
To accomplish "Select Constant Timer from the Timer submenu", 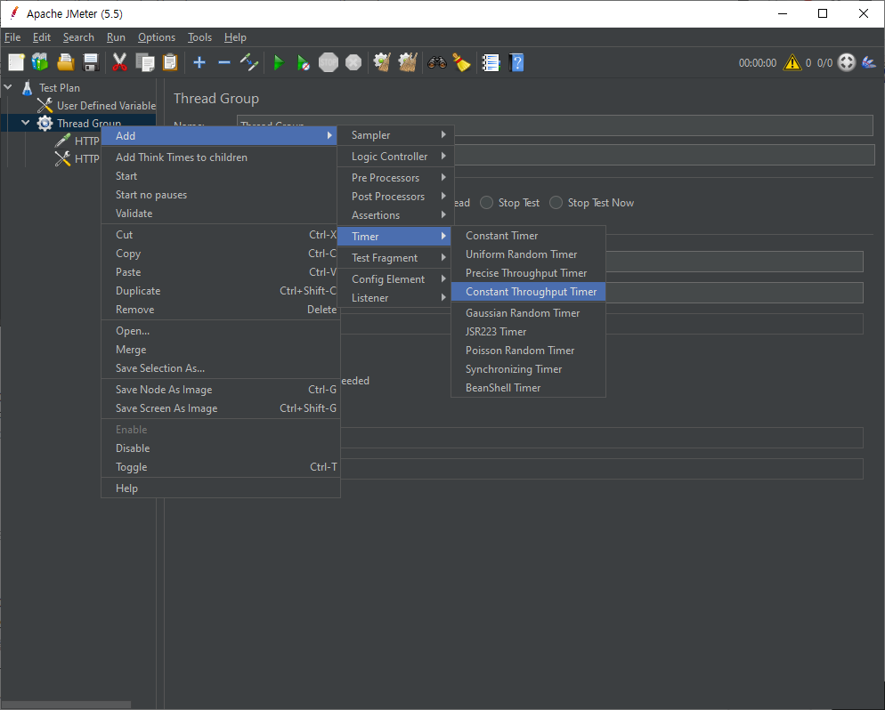I will coord(528,236).
